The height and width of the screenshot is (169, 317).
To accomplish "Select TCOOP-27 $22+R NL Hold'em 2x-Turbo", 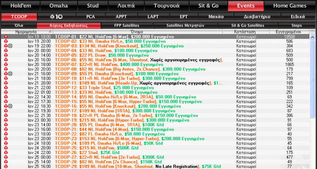I will click(x=155, y=157).
